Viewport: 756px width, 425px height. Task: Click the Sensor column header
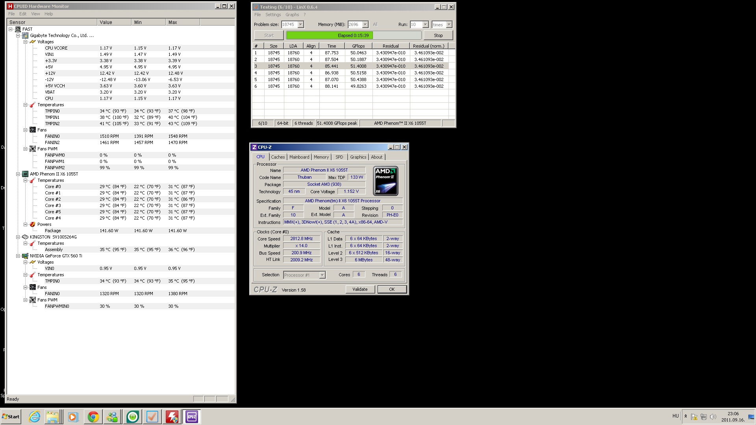(52, 22)
